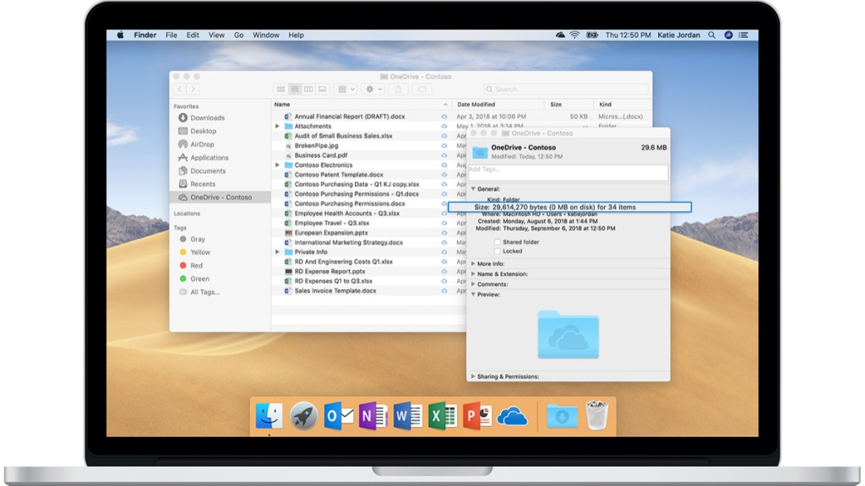Check the Shared folder checkbox
This screenshot has height=486, width=865.
pos(497,242)
